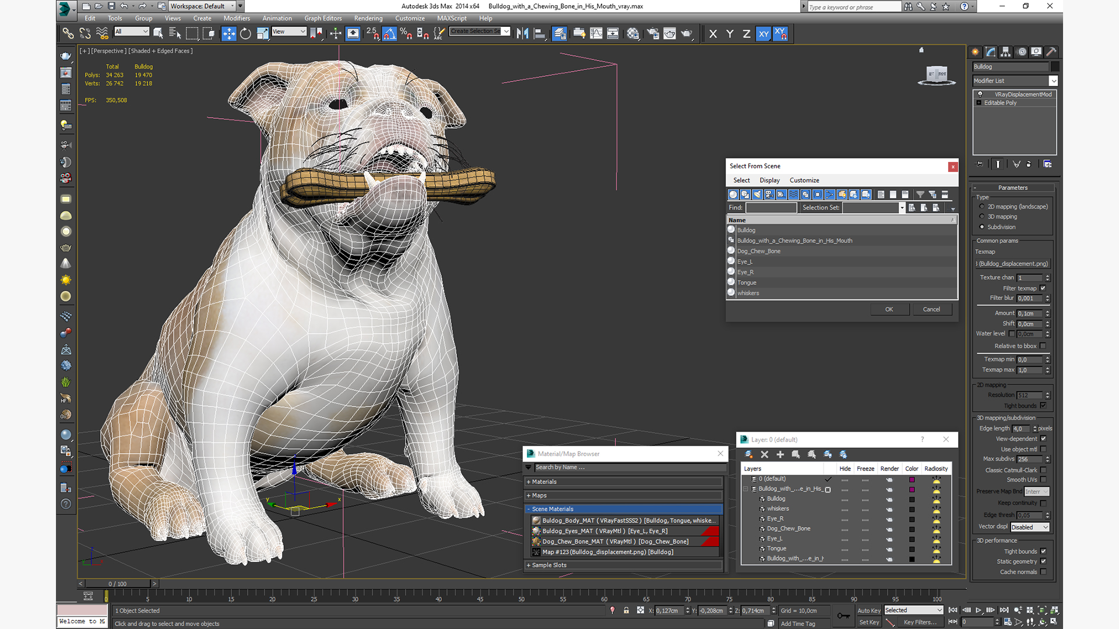Toggle the Static geometry checkbox

tap(1043, 562)
